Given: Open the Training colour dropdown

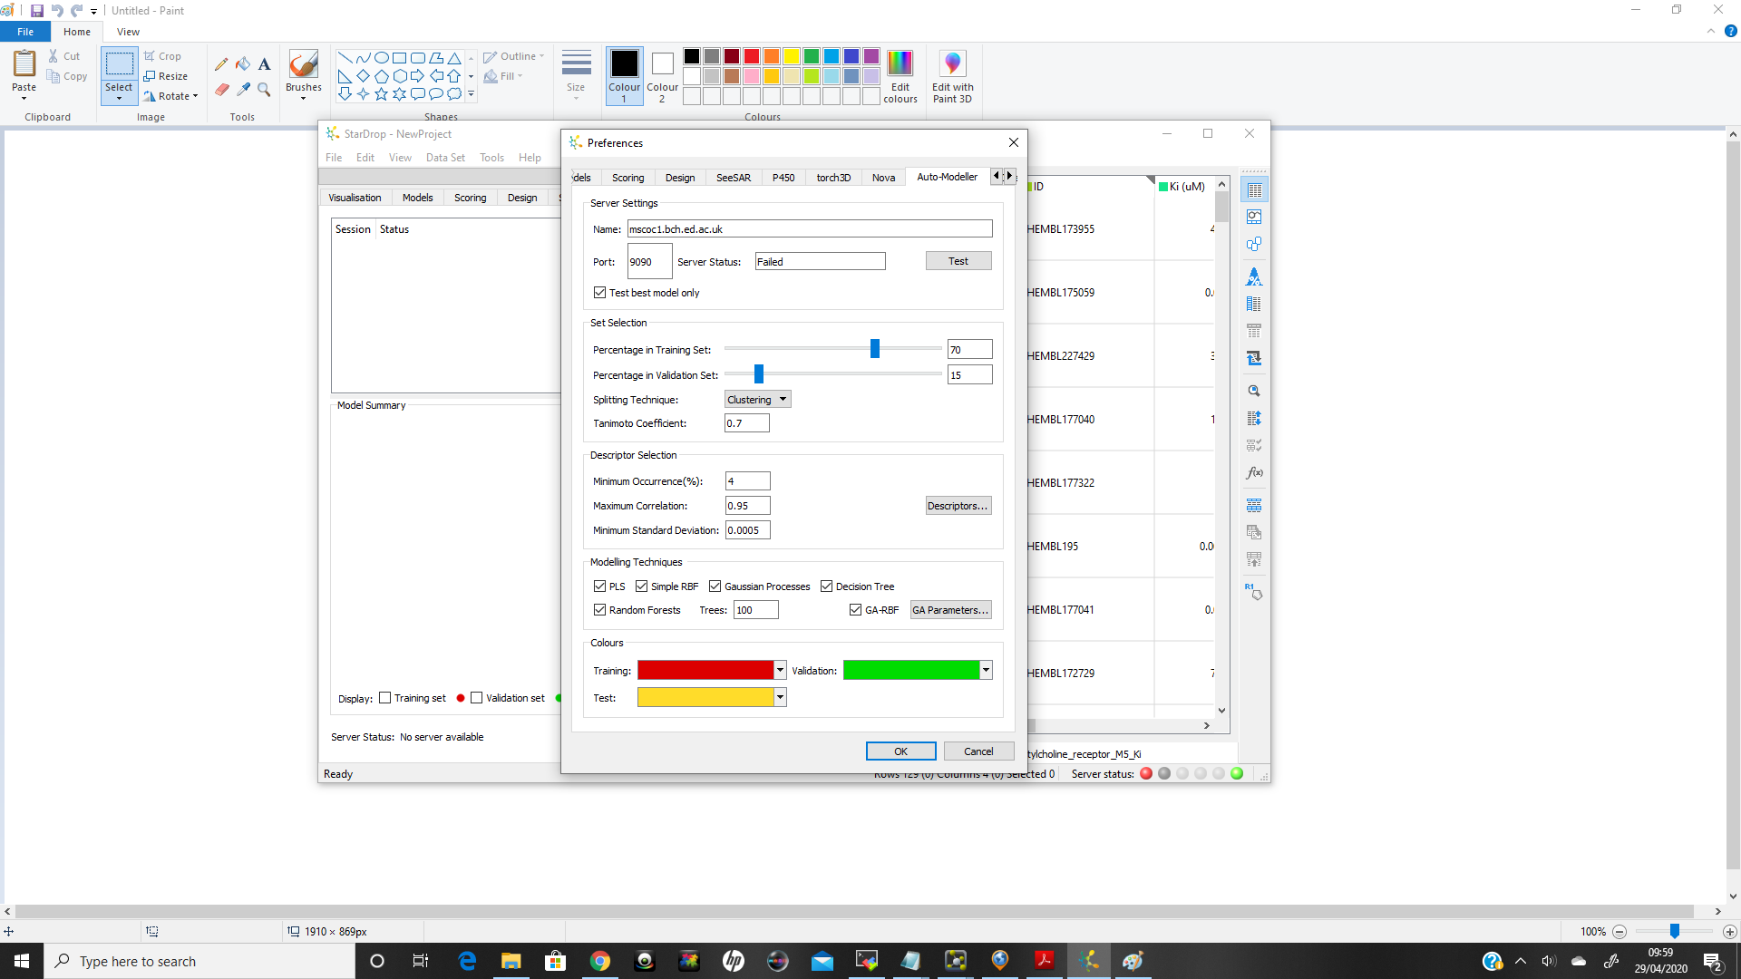Looking at the screenshot, I should 780,670.
